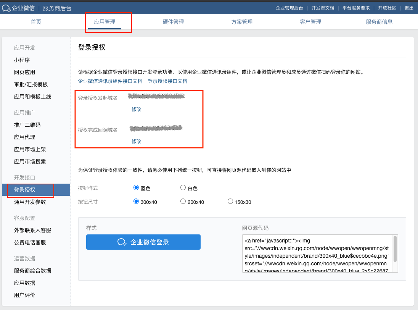Image resolution: width=418 pixels, height=310 pixels.
Task: Open 推广二维码 sidebar item
Action: [27, 125]
